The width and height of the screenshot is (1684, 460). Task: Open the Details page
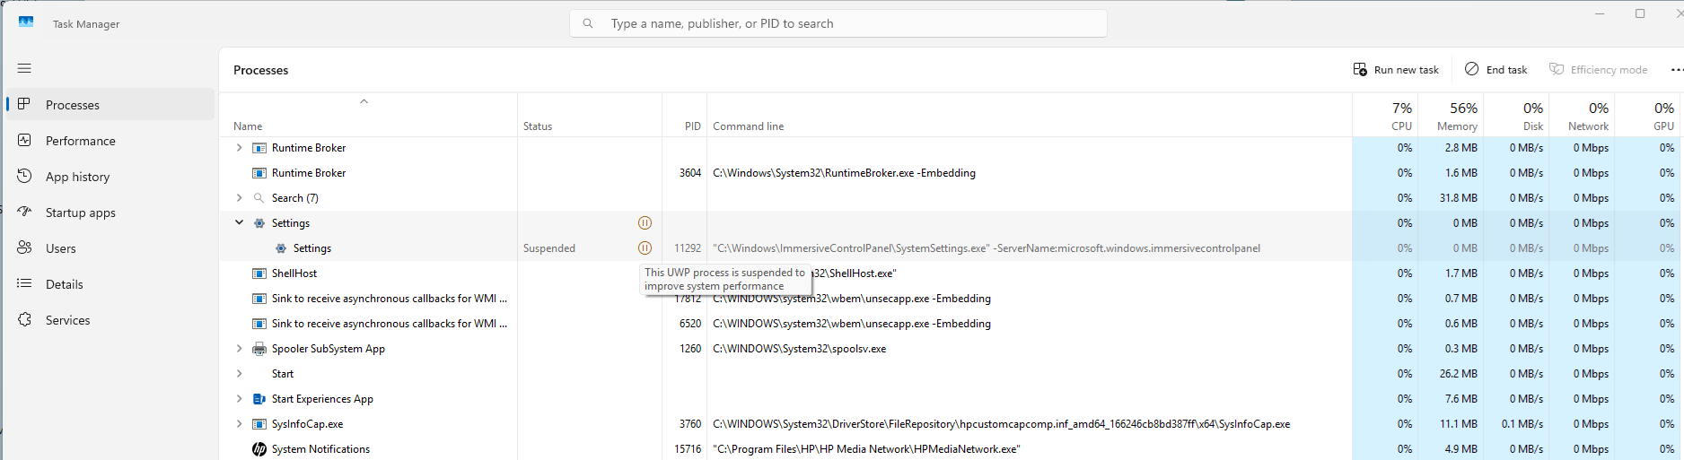coord(111,284)
